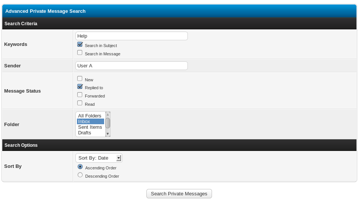Select All Folders in the folder list
The width and height of the screenshot is (361, 201).
pos(91,116)
